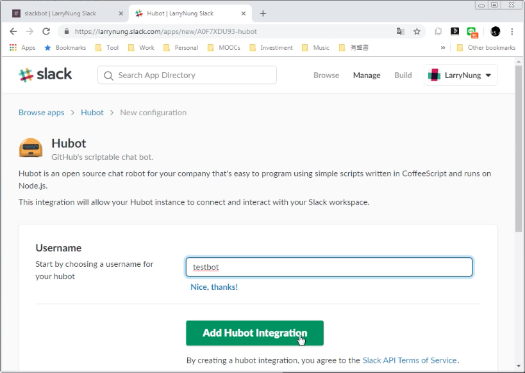525x373 pixels.
Task: Click the scrollbar down arrow
Action: 519,366
